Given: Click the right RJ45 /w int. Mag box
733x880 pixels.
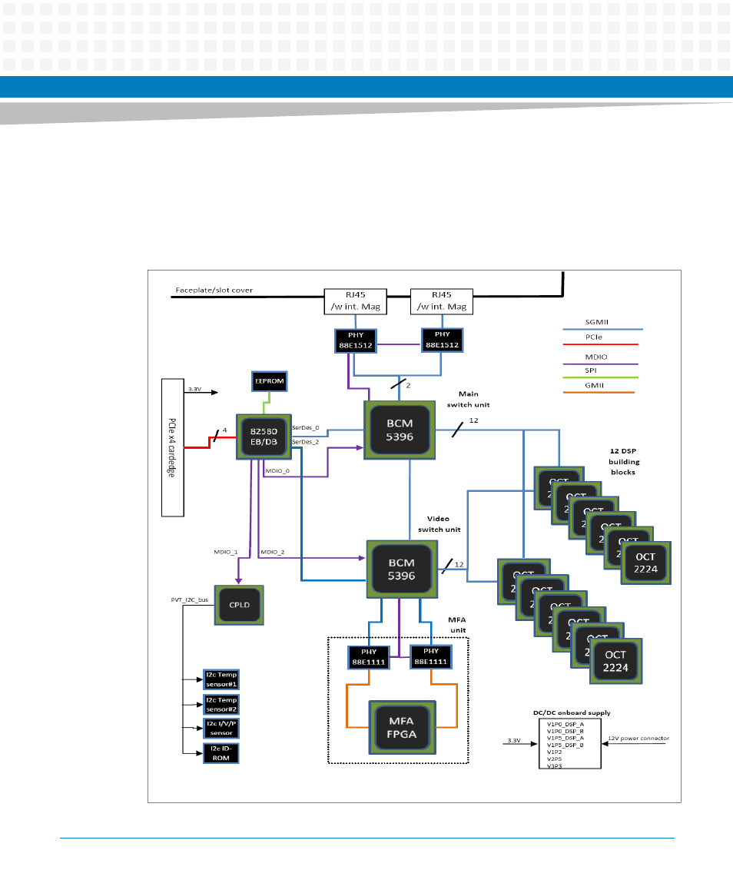Looking at the screenshot, I should (x=442, y=301).
